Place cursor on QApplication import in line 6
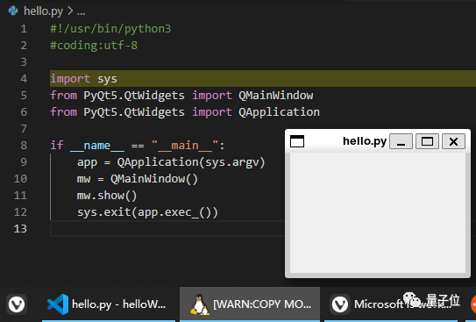This screenshot has height=322, width=476. 279,112
